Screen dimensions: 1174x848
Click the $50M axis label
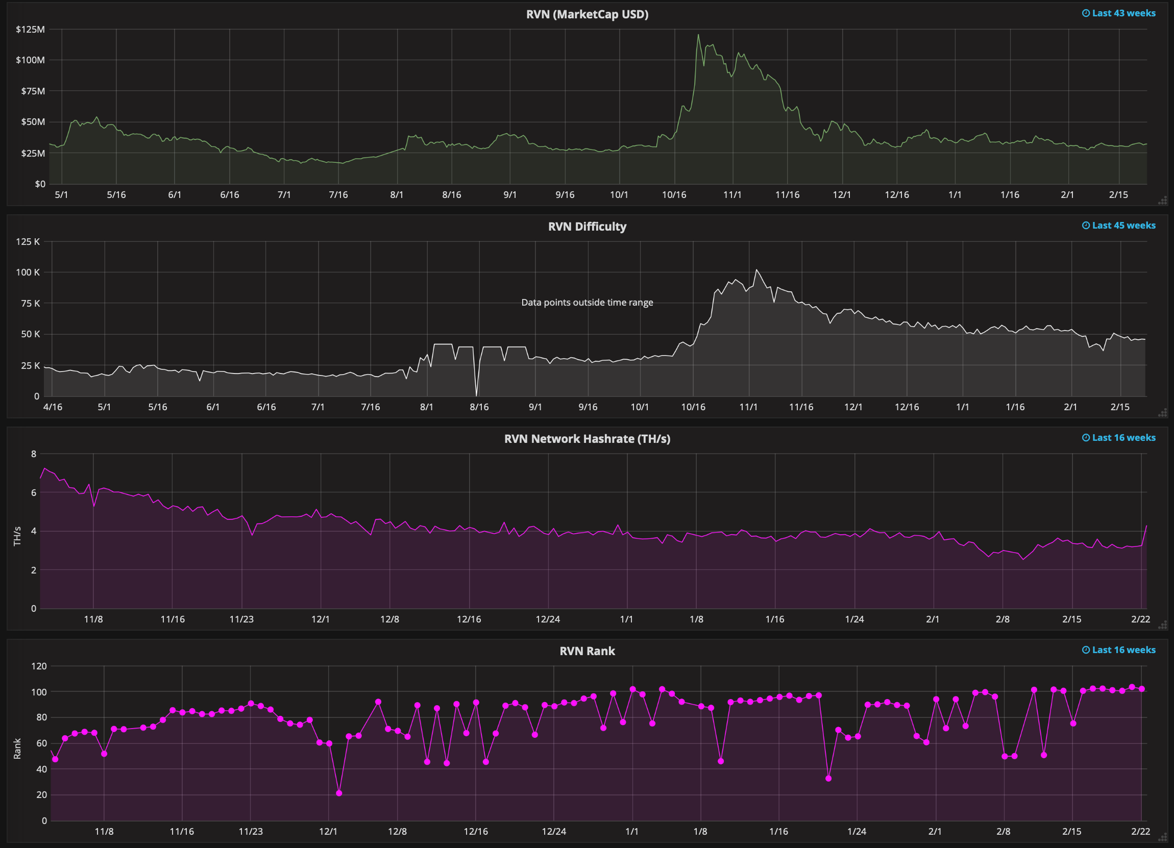click(33, 122)
